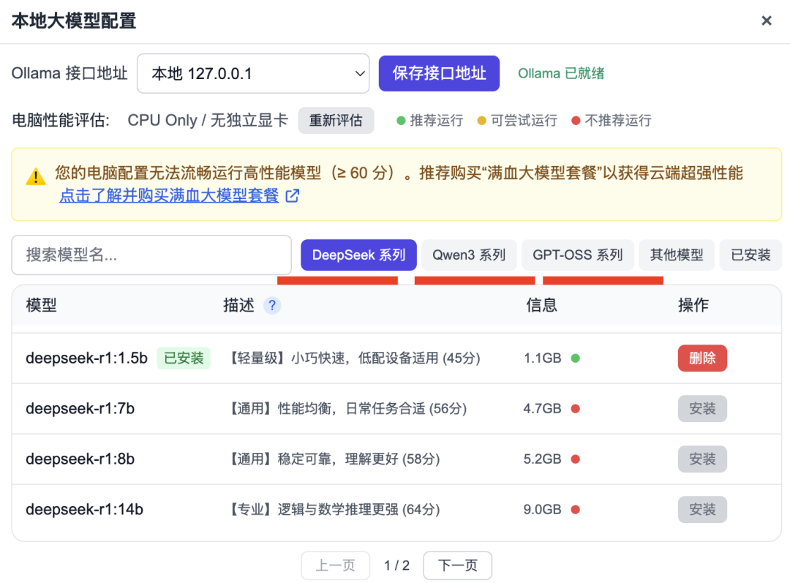Viewport: 790px width, 583px height.
Task: Click the description 稳定可靠，理解更好 (58分)
Action: coord(358,459)
